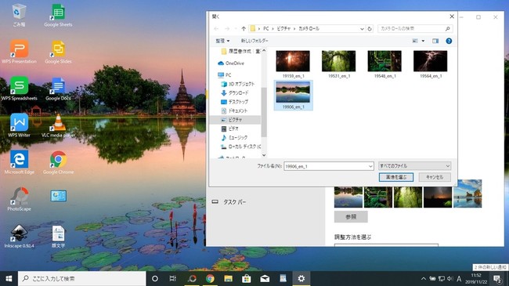Choose beach rocks wallpaper thumbnail in Settings

point(467,194)
